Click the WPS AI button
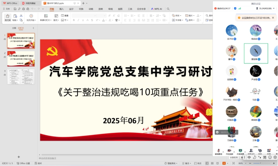 tap(156, 9)
